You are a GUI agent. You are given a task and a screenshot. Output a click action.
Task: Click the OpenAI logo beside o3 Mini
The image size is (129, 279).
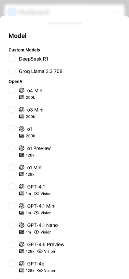(x=22, y=110)
